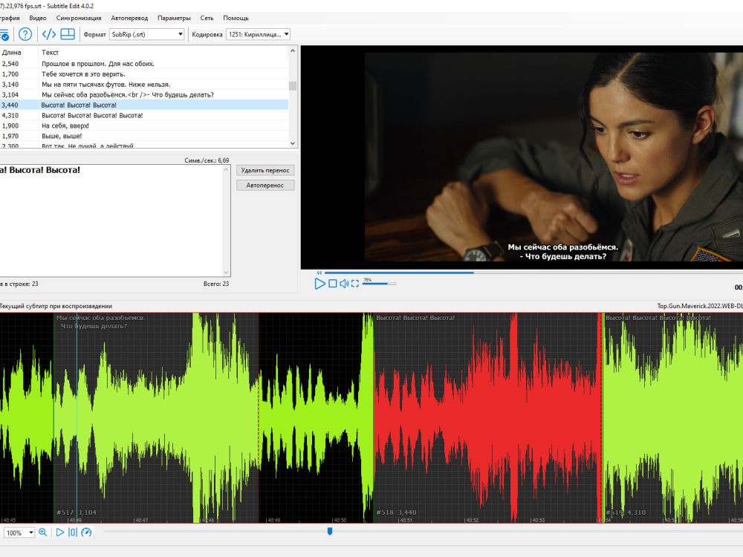743x557 pixels.
Task: Open the Автоперевод menu
Action: click(x=129, y=18)
